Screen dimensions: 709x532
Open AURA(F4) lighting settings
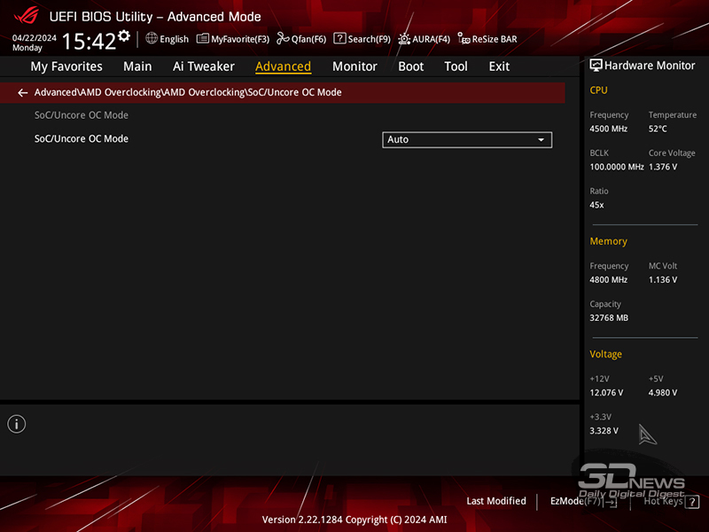pos(424,39)
